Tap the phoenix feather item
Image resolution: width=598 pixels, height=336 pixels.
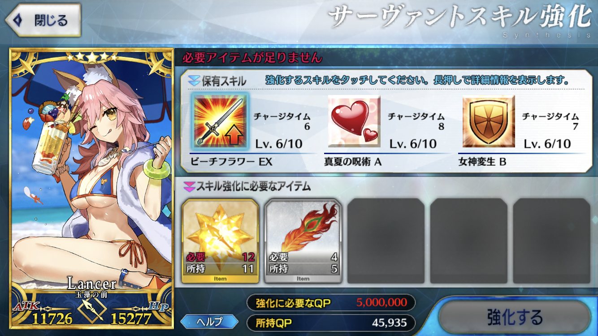pos(303,241)
